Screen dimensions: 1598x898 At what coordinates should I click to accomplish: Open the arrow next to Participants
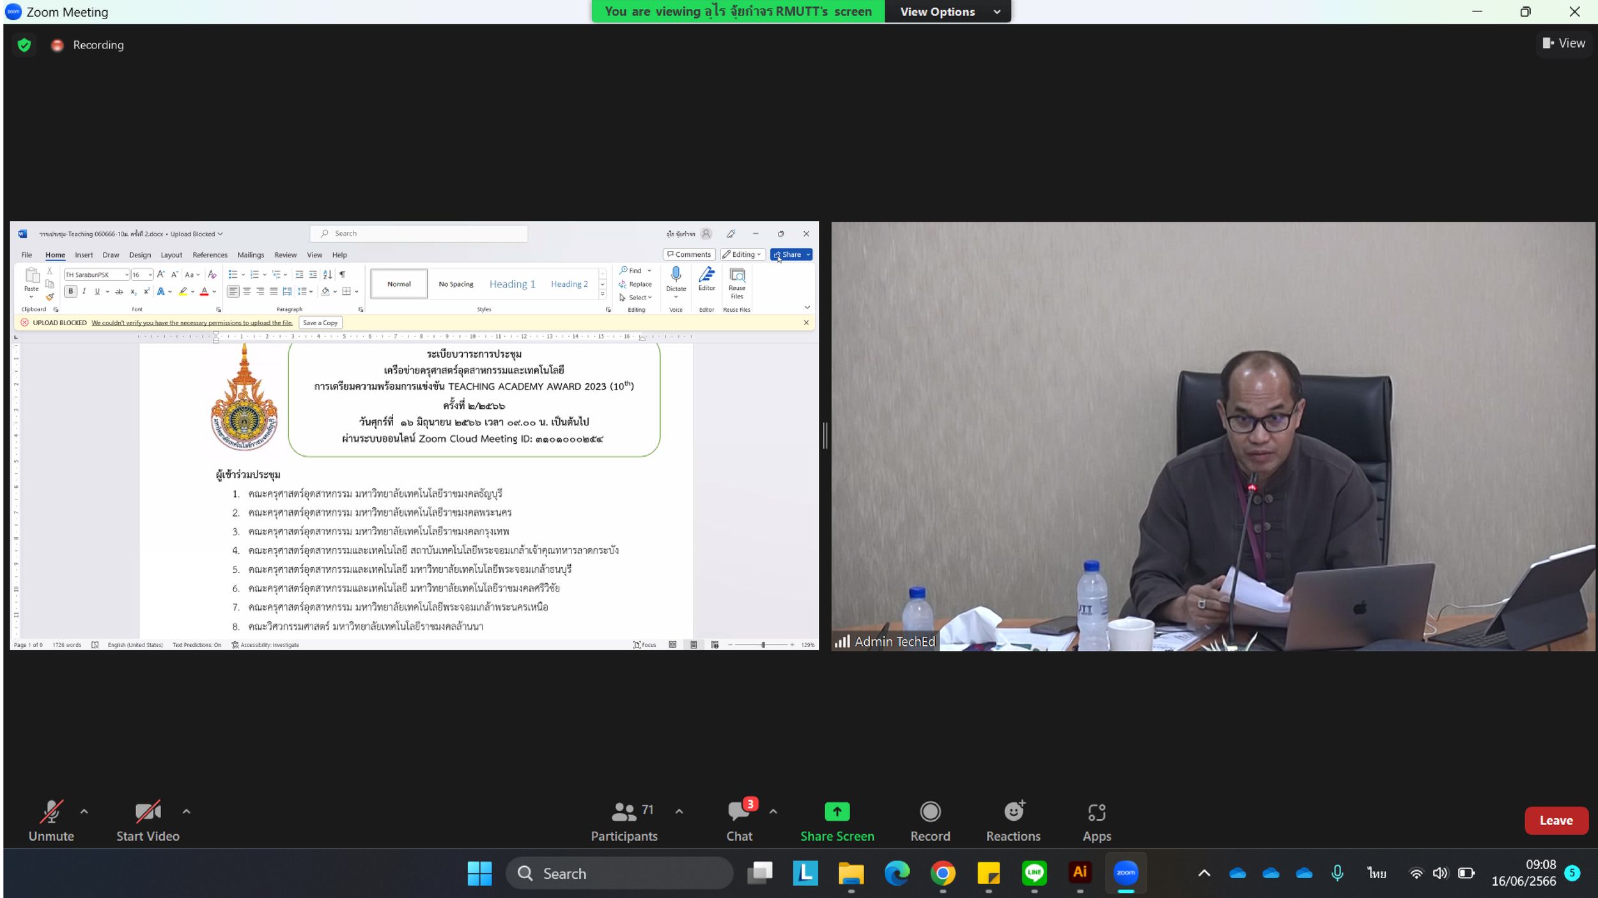(x=679, y=811)
